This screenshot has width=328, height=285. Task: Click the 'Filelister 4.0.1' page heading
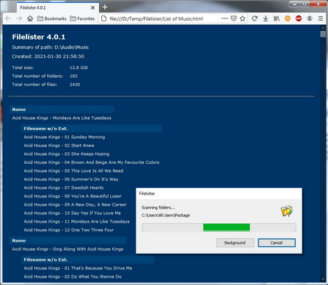(39, 37)
